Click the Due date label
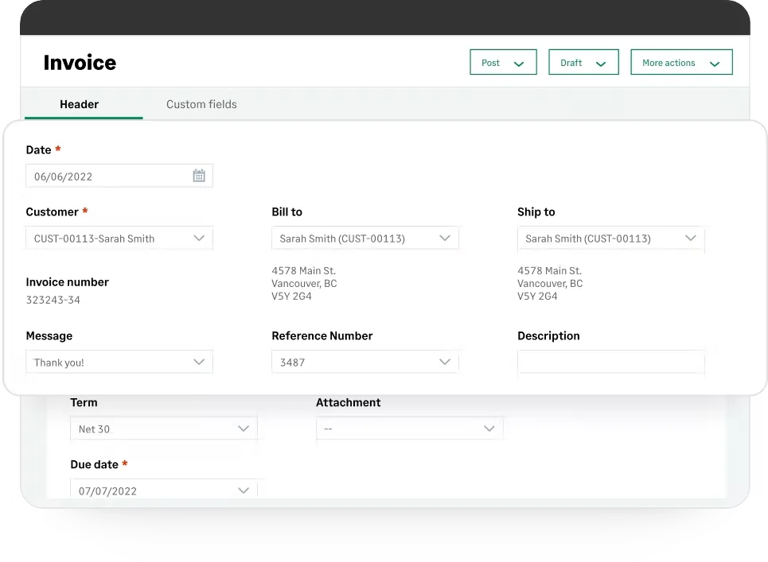 pyautogui.click(x=94, y=464)
